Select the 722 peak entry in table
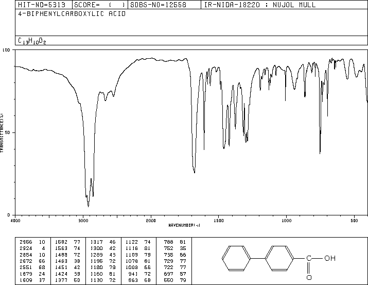The height and width of the screenshot is (285, 368). point(175,267)
